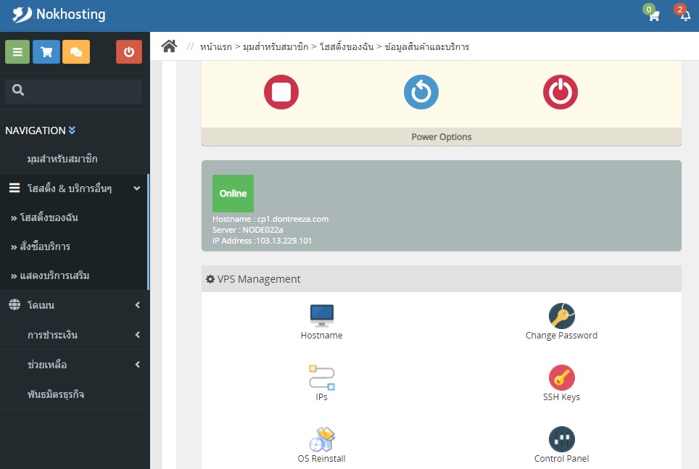Click the Nokhosting logo
Screen dimensions: 699x469
[59, 14]
